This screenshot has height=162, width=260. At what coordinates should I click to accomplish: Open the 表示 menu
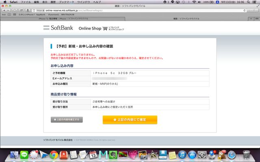[45, 2]
